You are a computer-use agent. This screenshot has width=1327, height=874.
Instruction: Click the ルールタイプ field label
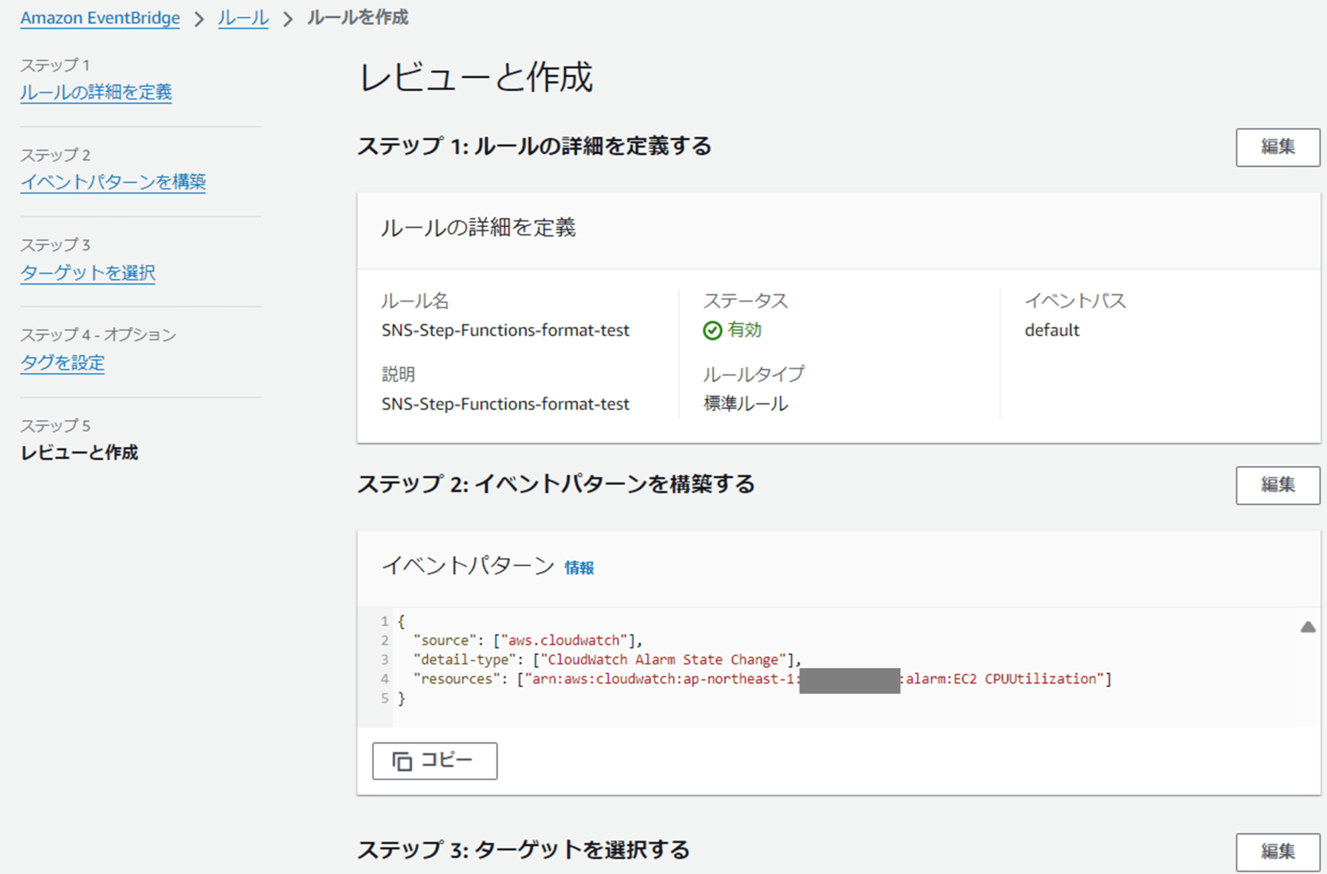[754, 375]
